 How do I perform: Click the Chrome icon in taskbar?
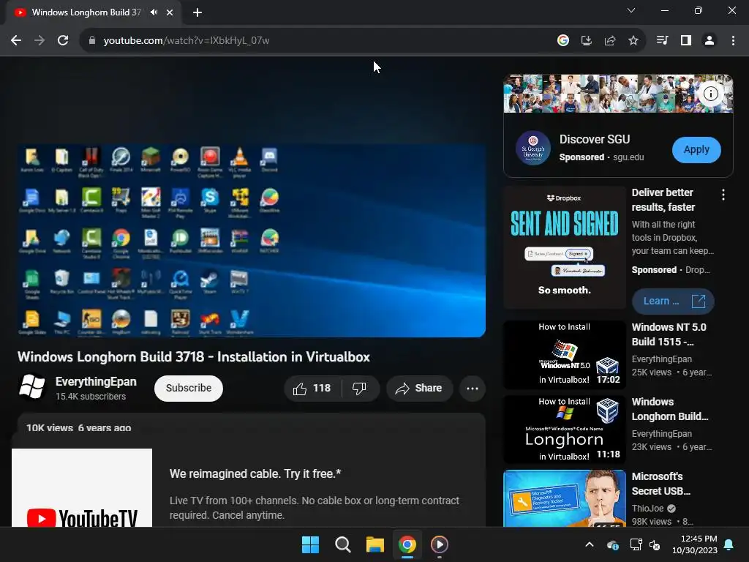pyautogui.click(x=407, y=544)
